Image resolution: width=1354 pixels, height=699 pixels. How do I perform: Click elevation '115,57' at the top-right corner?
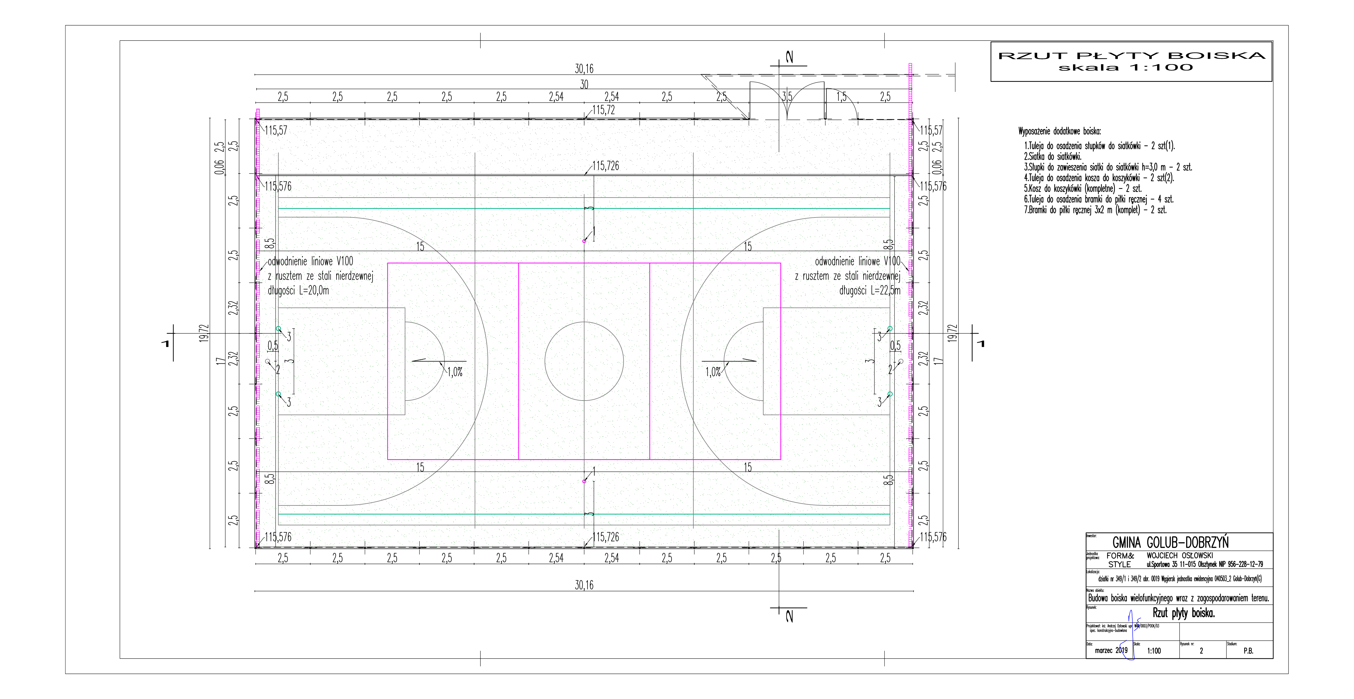pyautogui.click(x=932, y=131)
